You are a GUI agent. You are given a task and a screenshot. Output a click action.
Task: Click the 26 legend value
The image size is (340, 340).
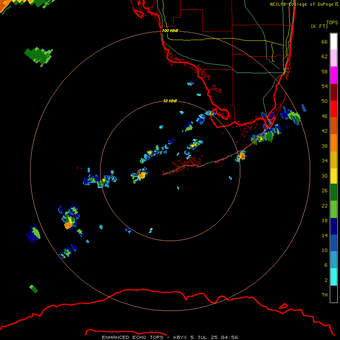click(325, 191)
